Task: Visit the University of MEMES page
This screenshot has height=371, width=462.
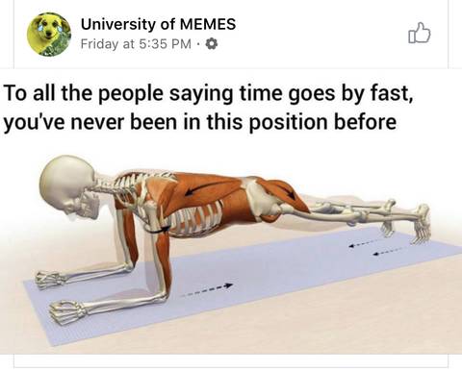Action: pyautogui.click(x=158, y=24)
